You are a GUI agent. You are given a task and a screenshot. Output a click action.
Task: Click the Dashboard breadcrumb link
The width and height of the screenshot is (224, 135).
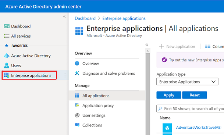tap(85, 18)
